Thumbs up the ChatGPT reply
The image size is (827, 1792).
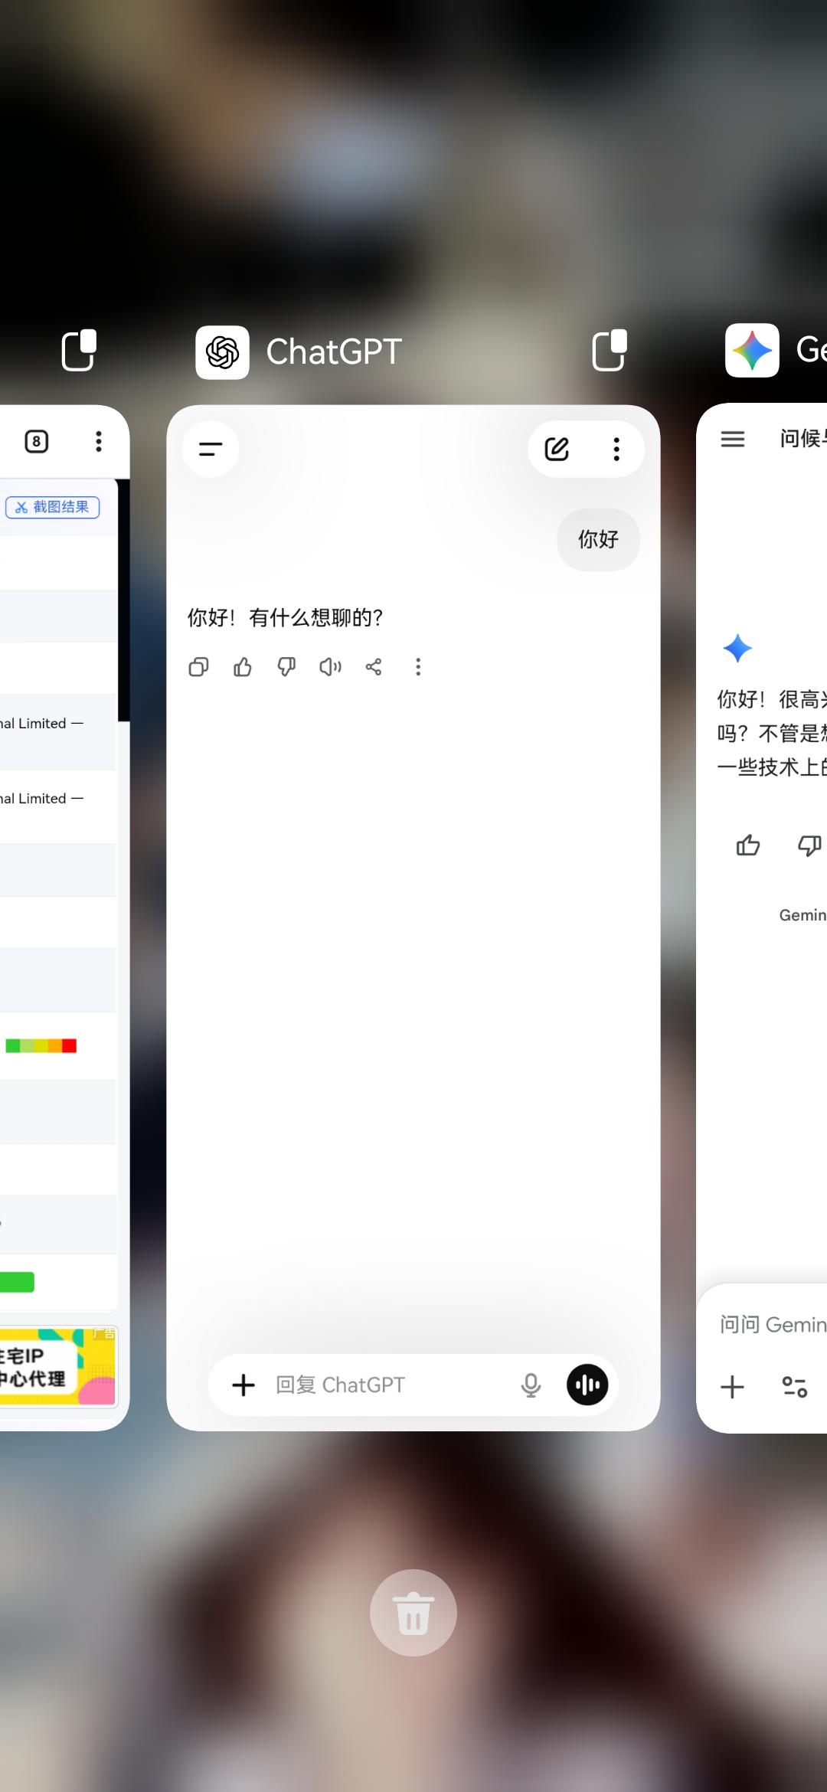click(x=243, y=667)
